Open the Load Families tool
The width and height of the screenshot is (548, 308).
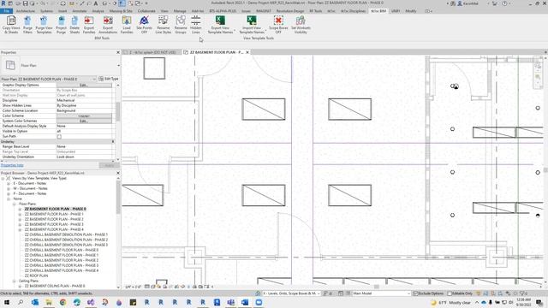point(127,25)
